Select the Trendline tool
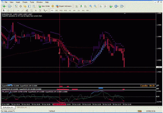 (x=22, y=10)
